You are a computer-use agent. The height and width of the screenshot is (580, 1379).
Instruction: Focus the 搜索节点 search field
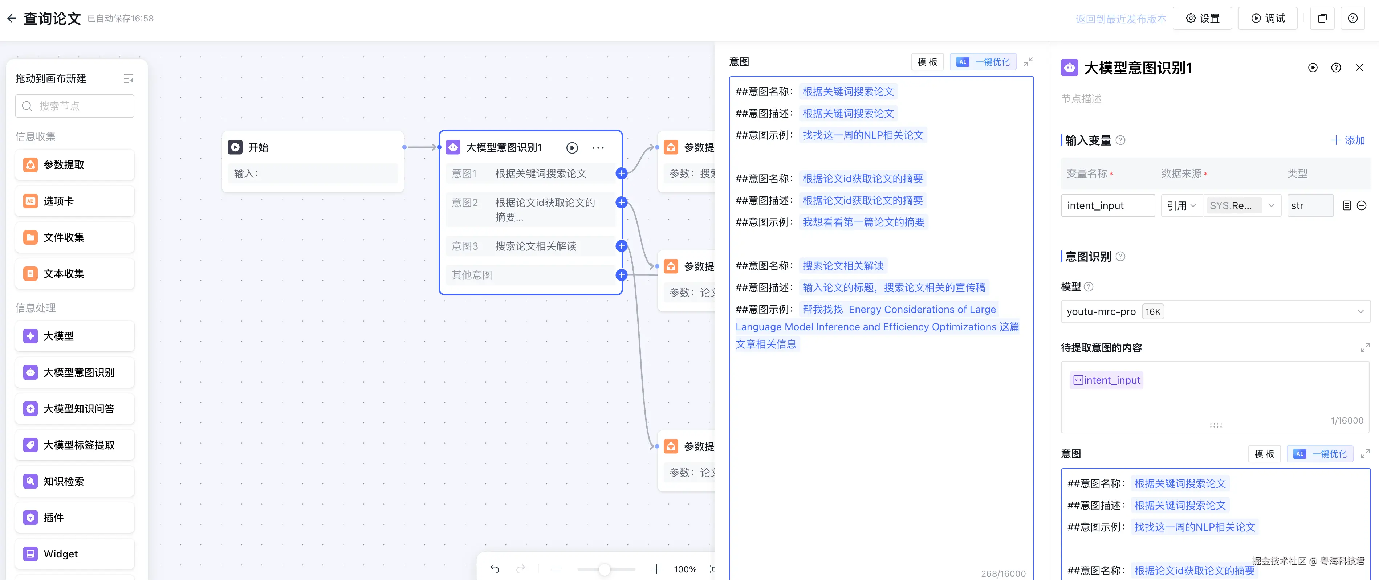click(x=74, y=106)
